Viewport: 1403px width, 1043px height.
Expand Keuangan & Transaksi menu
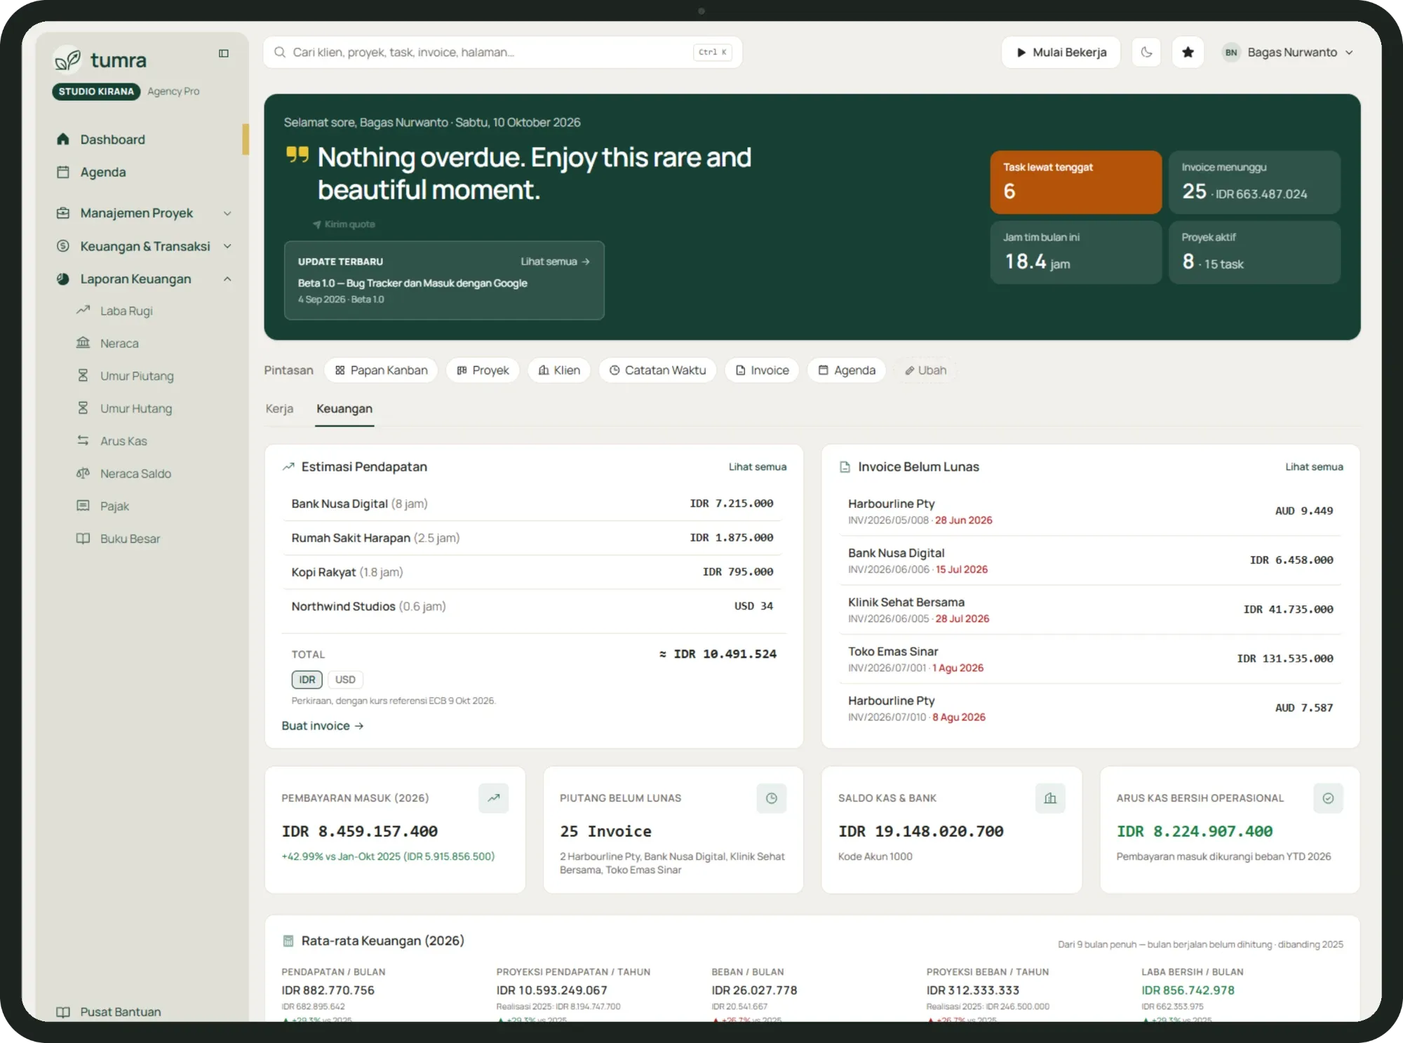point(144,246)
